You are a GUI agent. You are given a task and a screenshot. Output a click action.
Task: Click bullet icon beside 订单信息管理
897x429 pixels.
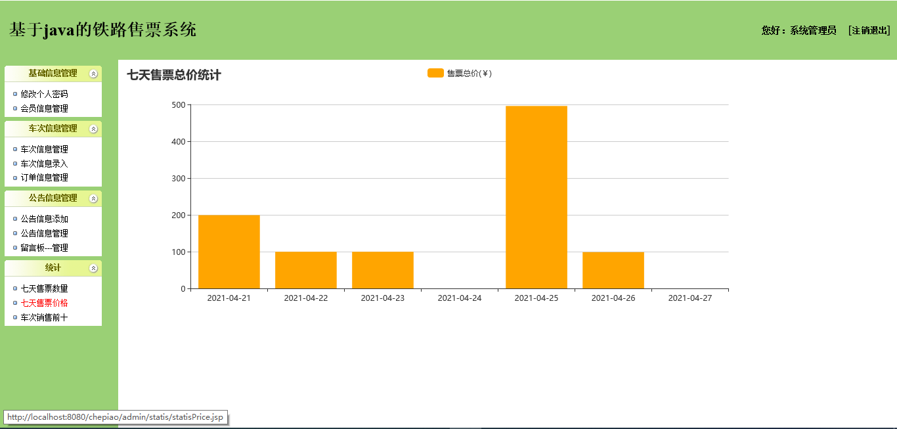pyautogui.click(x=15, y=177)
